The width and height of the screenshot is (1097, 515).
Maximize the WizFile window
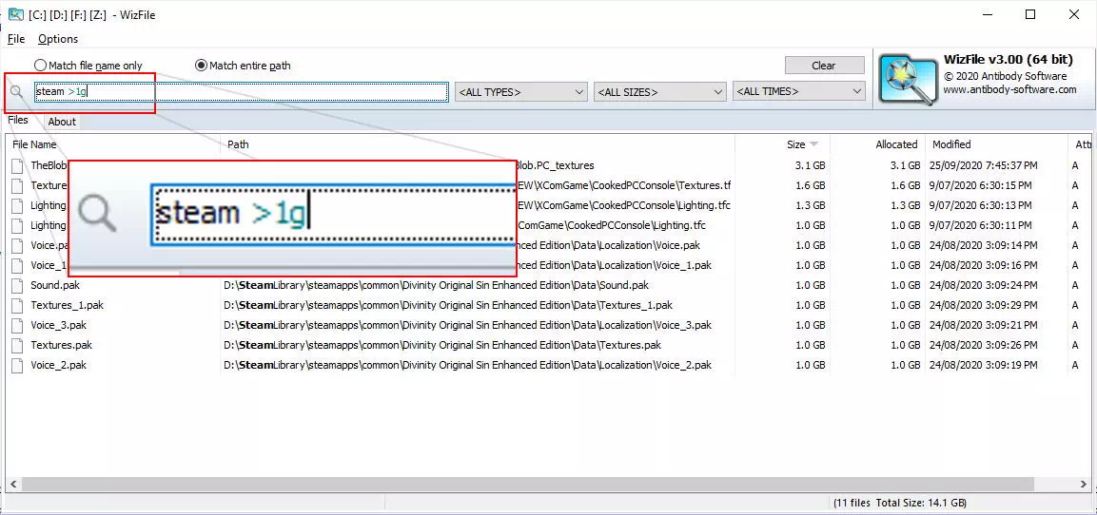point(1030,14)
